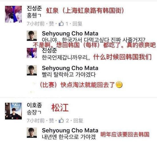Viewport: 157px width, 143px height.
Task: Open 이호종's profile name link
Action: pos(34,105)
